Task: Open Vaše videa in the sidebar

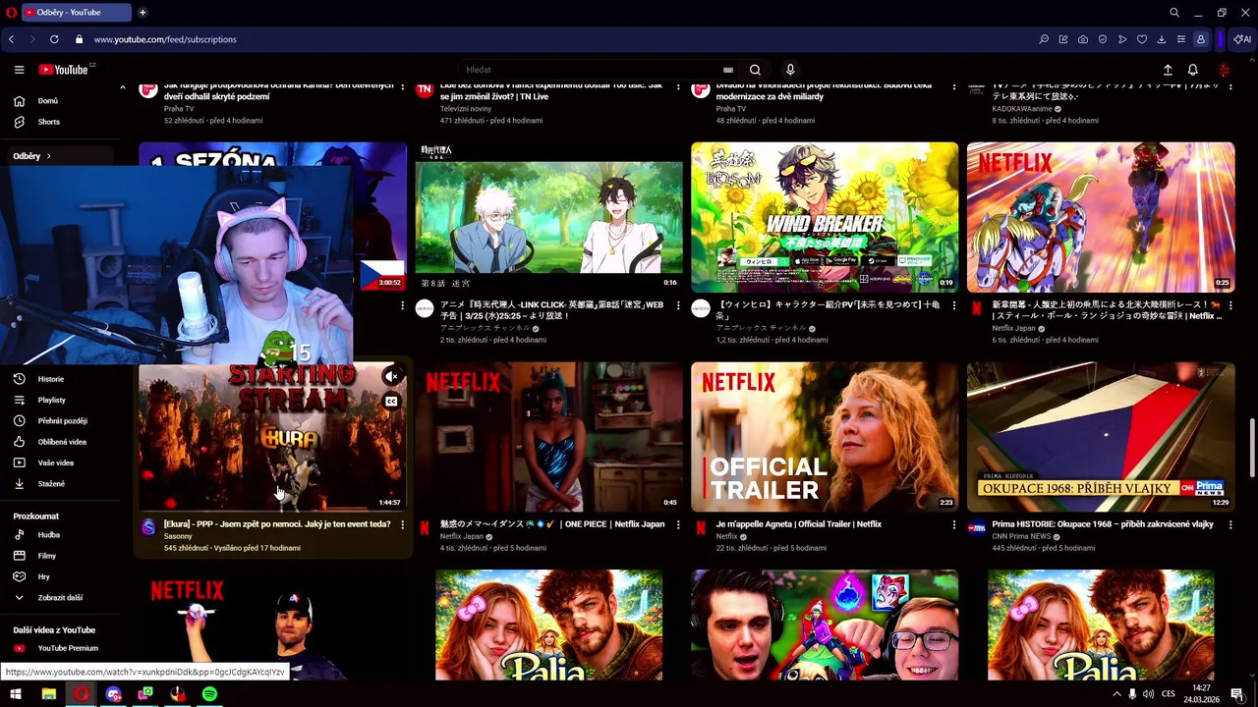Action: pyautogui.click(x=60, y=462)
